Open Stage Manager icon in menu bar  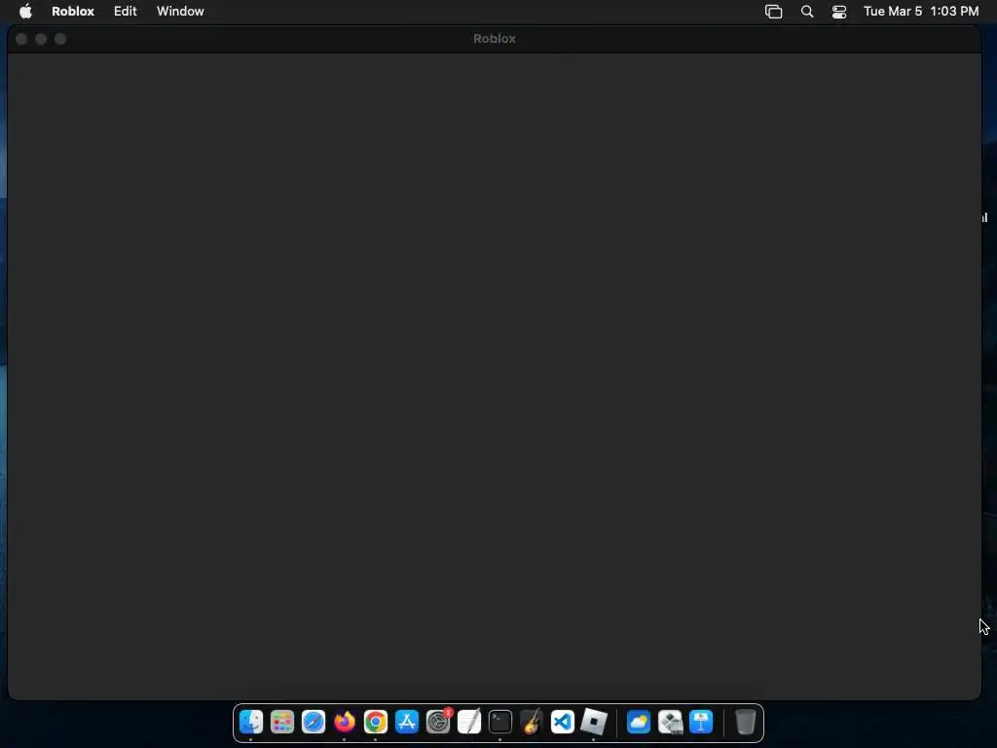coord(773,12)
